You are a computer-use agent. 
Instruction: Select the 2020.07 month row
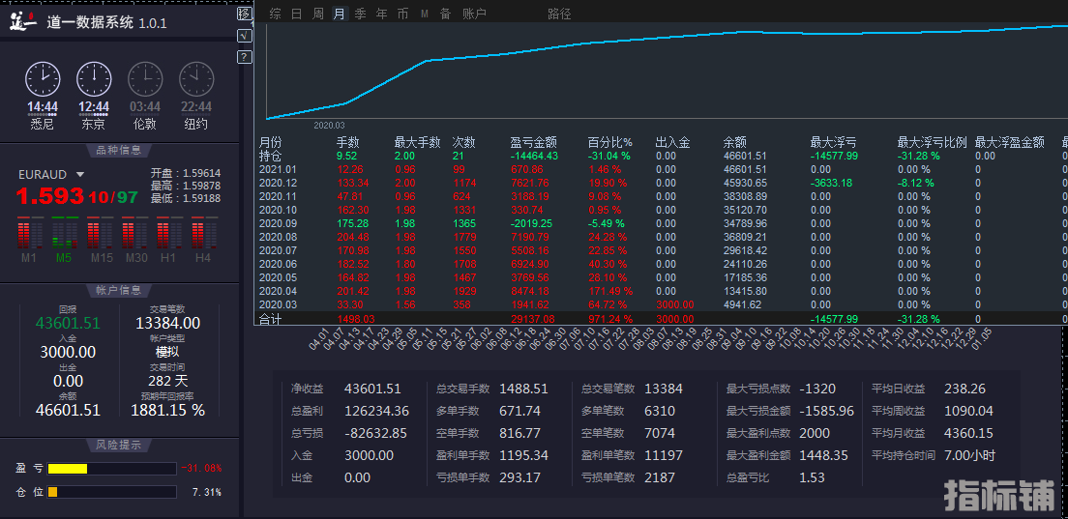point(662,250)
